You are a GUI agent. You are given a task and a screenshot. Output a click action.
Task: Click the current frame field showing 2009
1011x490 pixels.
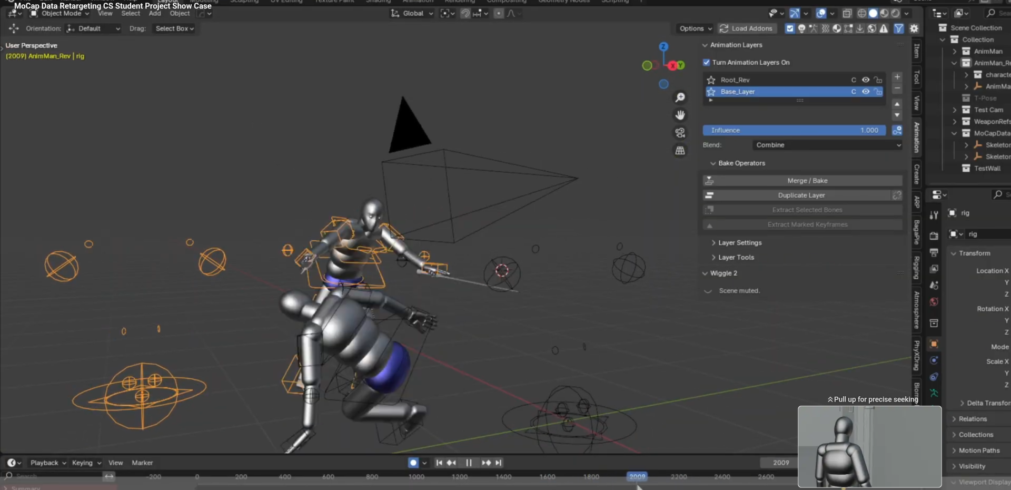780,463
